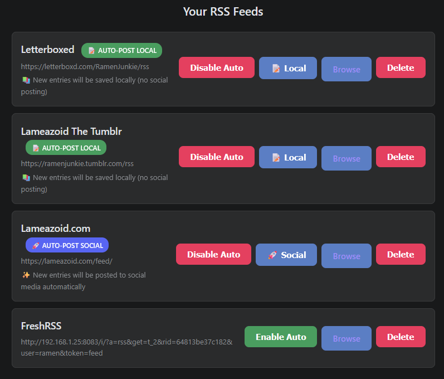Image resolution: width=444 pixels, height=379 pixels.
Task: Delete the Letterboxed feed
Action: point(401,68)
